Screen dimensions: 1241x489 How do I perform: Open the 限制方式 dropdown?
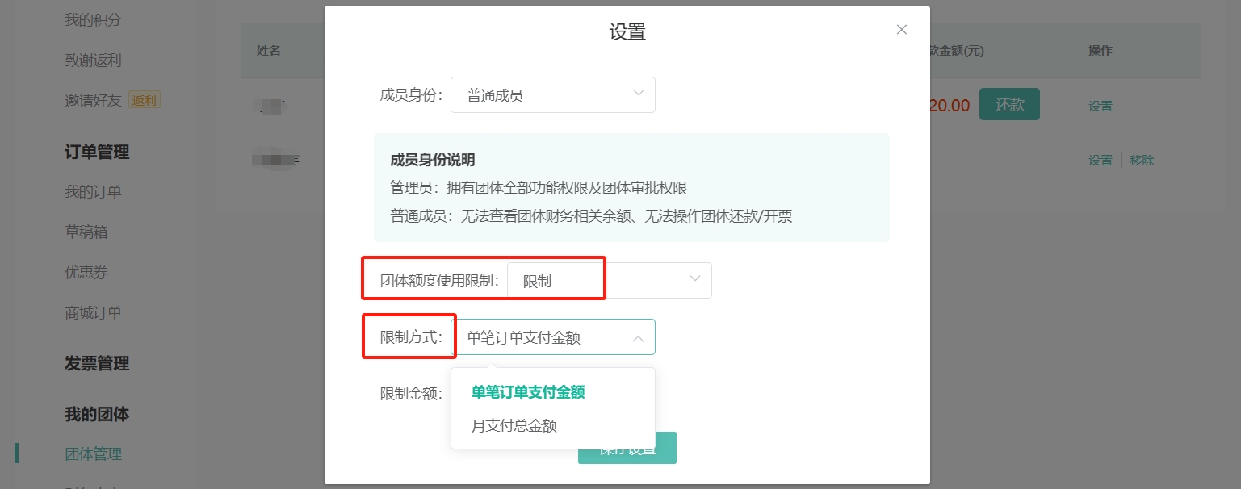557,336
